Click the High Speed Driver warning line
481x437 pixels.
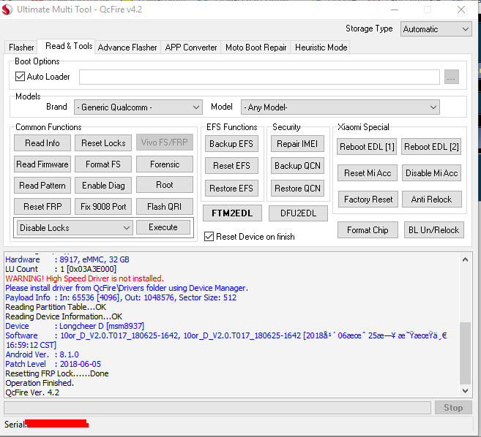(x=85, y=278)
